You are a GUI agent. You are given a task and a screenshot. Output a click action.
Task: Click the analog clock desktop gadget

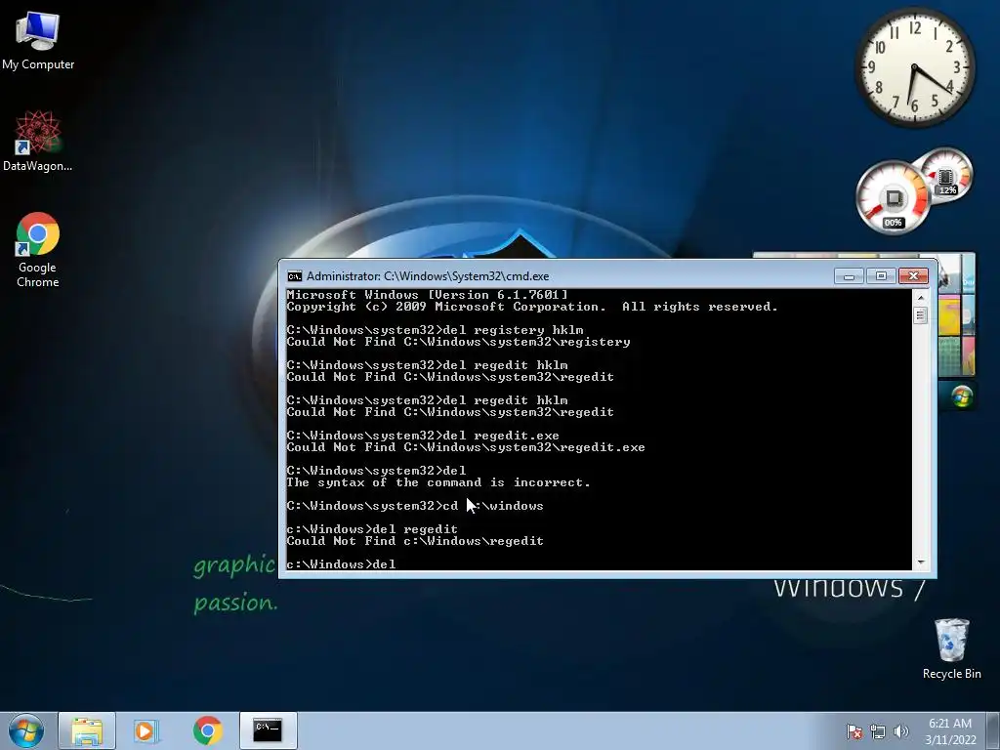(914, 67)
